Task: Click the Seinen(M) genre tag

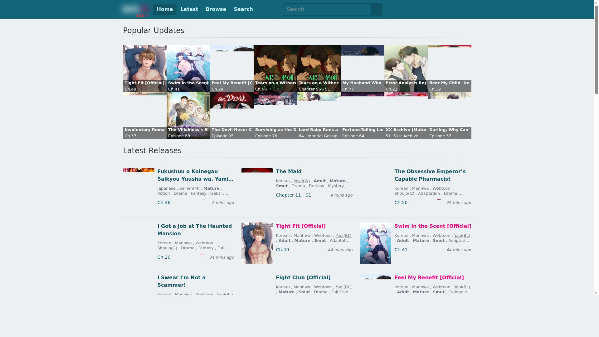Action: (x=189, y=188)
